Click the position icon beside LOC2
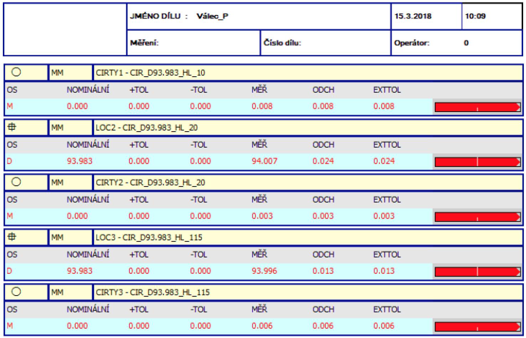This screenshot has width=526, height=338. tap(12, 127)
